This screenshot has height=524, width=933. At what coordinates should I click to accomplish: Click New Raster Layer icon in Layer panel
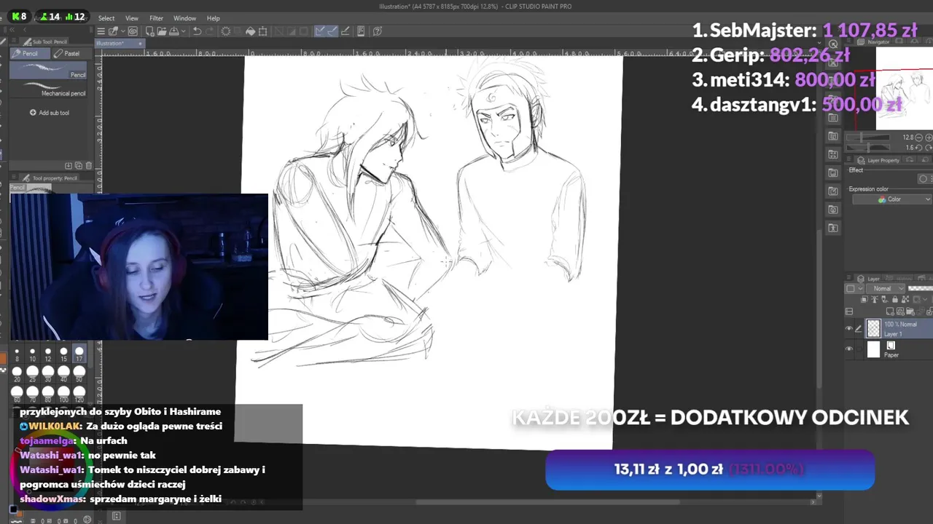pyautogui.click(x=889, y=311)
